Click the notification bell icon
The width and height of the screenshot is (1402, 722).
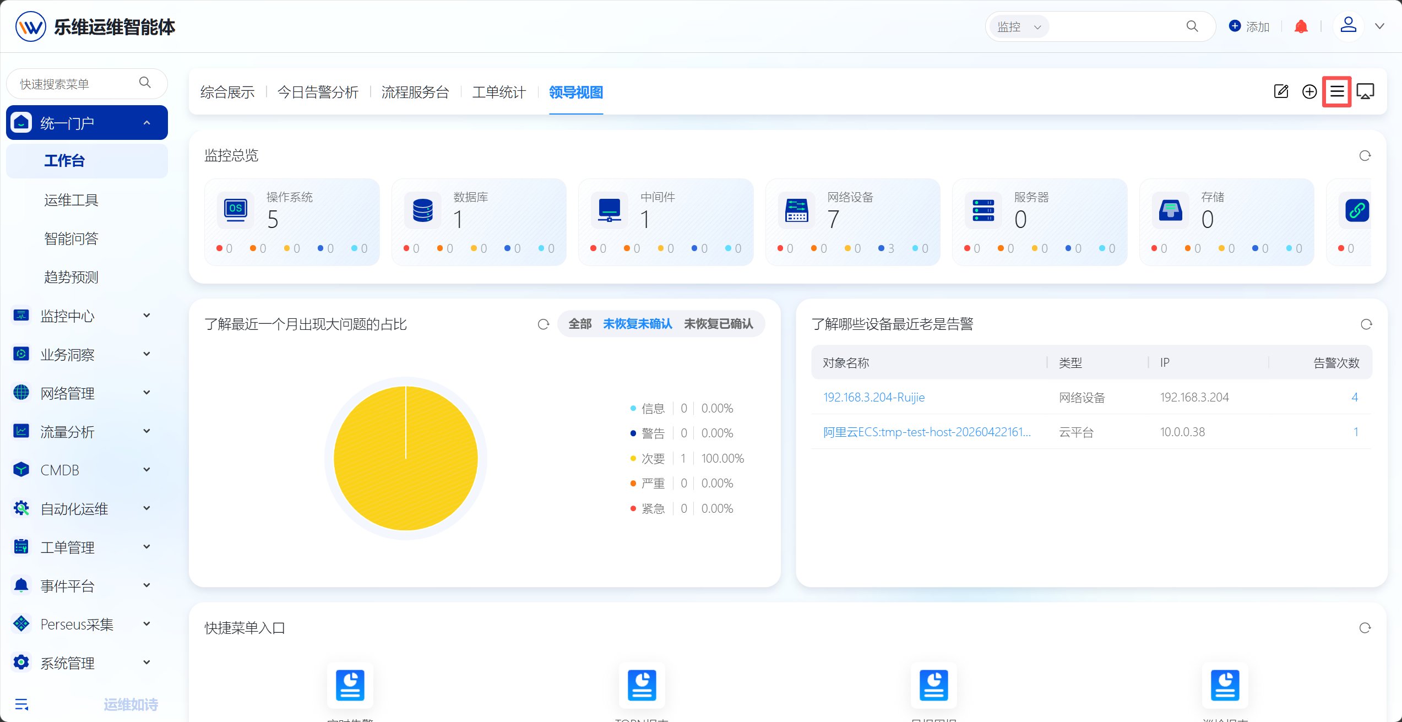click(1301, 26)
